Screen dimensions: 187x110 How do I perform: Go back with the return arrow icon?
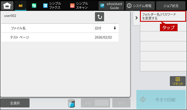99,17
